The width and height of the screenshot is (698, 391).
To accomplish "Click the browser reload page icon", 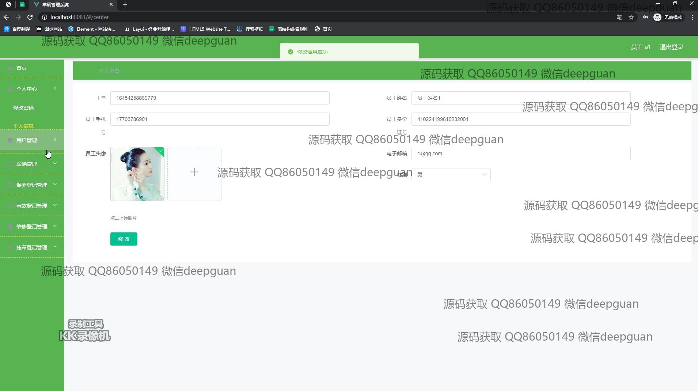I will click(x=30, y=17).
